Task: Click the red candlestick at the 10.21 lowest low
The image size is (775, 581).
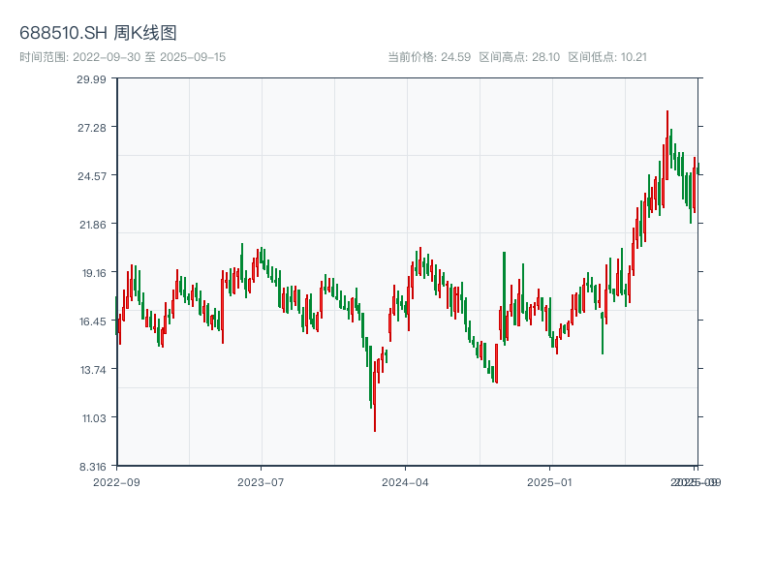Action: (375, 396)
